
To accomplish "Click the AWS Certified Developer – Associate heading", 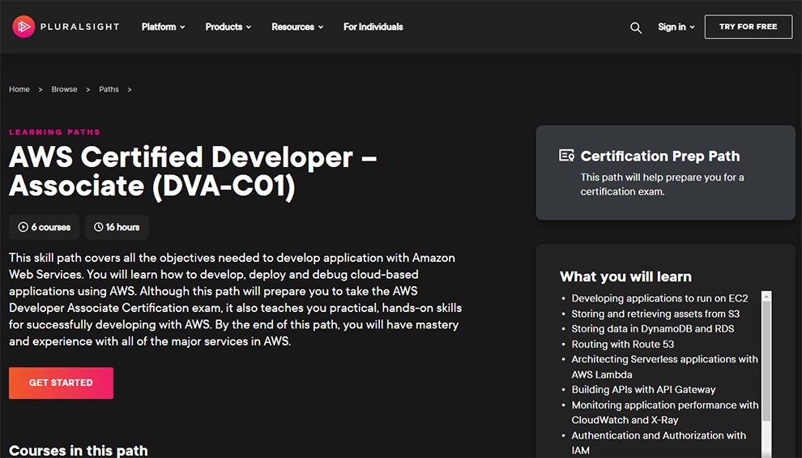I will click(193, 171).
